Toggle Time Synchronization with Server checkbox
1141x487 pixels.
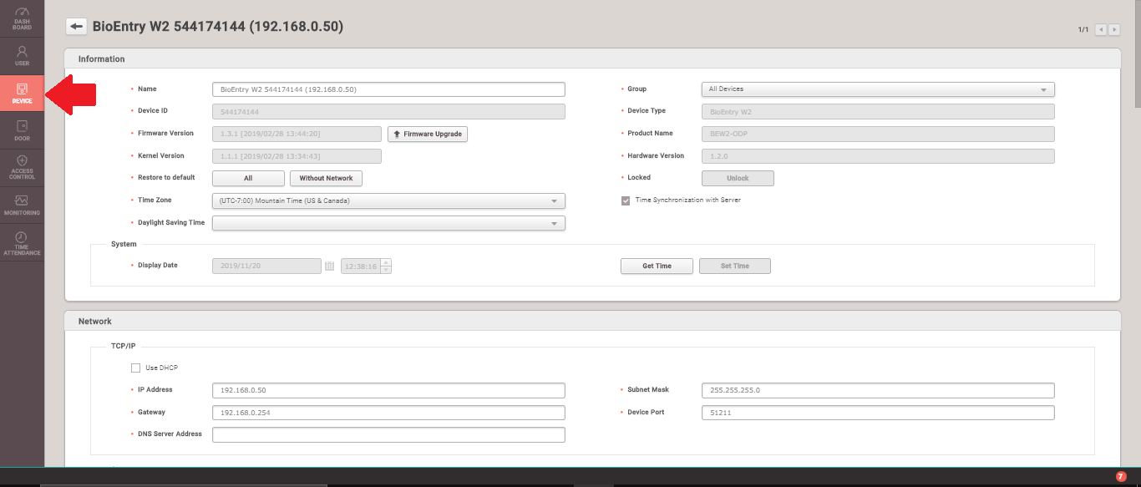(625, 200)
